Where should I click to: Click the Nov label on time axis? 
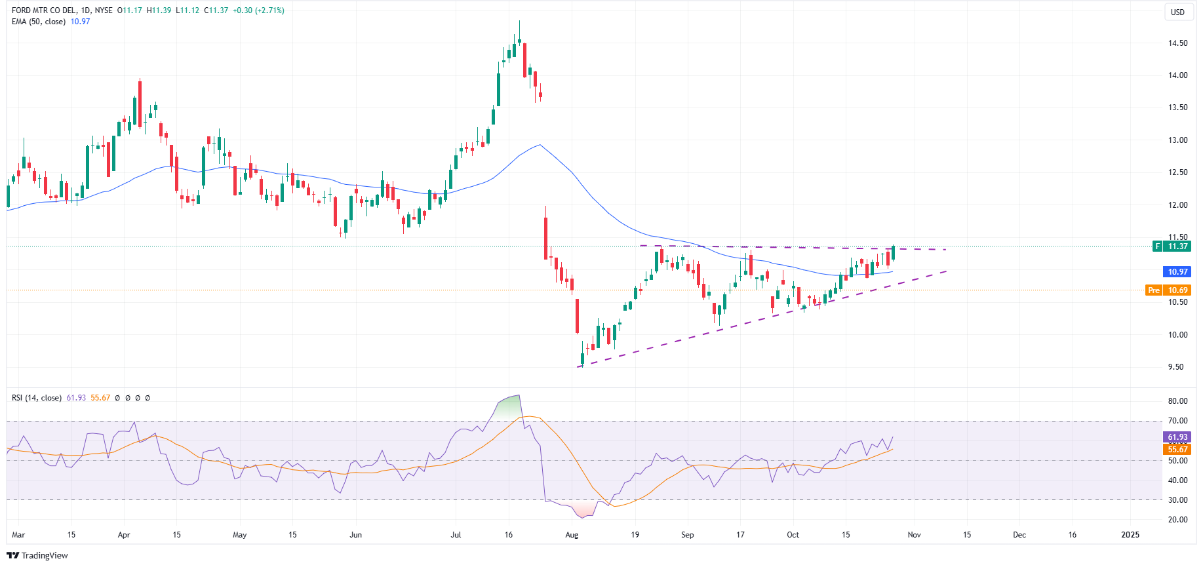point(914,535)
